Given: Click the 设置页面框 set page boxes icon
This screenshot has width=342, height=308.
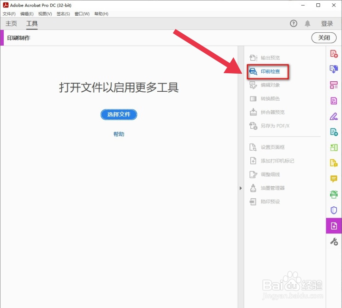Looking at the screenshot, I should tap(253, 147).
